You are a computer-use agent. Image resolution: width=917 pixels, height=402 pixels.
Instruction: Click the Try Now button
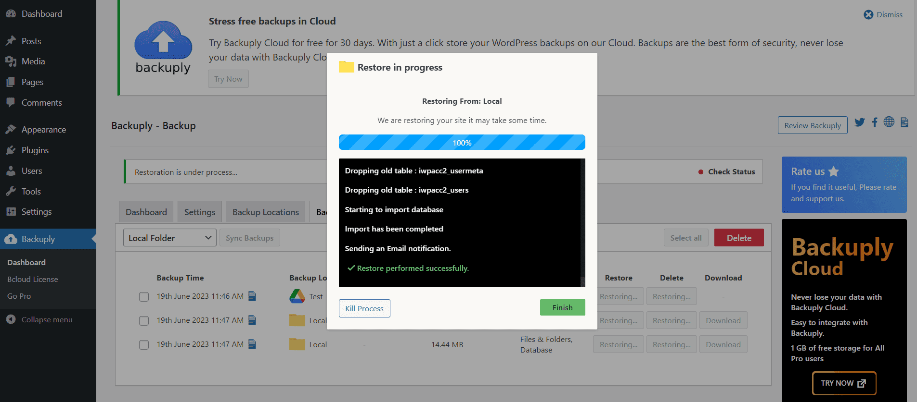pos(228,79)
